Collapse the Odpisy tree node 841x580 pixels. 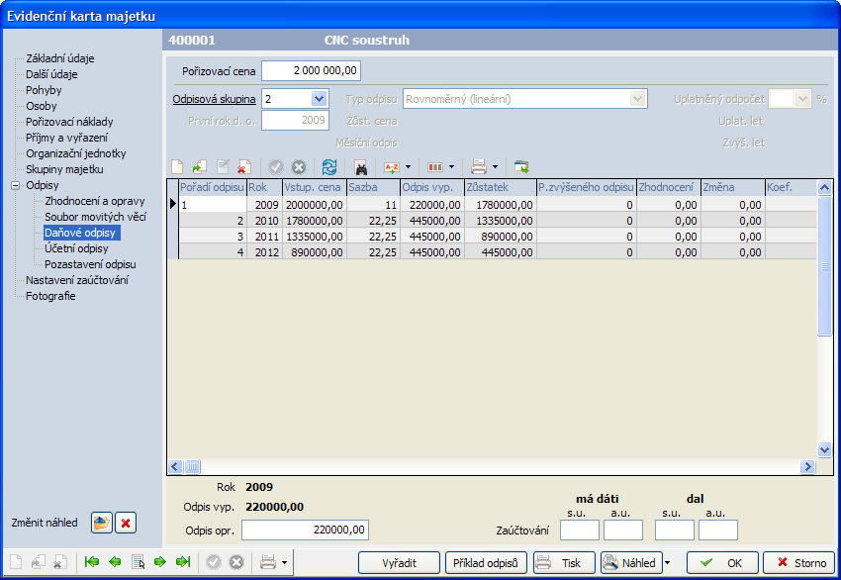[x=16, y=186]
